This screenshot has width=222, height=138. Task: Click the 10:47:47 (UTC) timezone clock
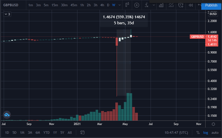(x=176, y=132)
